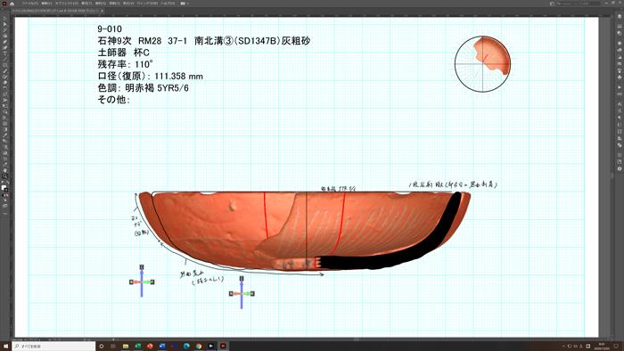624x351 pixels.
Task: Select the open document tab
Action: [x=55, y=11]
